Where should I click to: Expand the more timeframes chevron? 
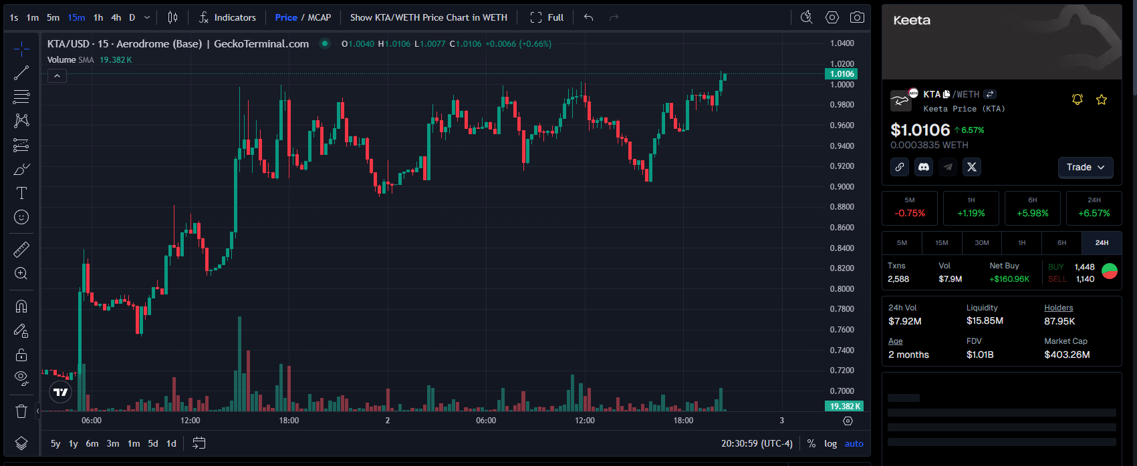(147, 17)
